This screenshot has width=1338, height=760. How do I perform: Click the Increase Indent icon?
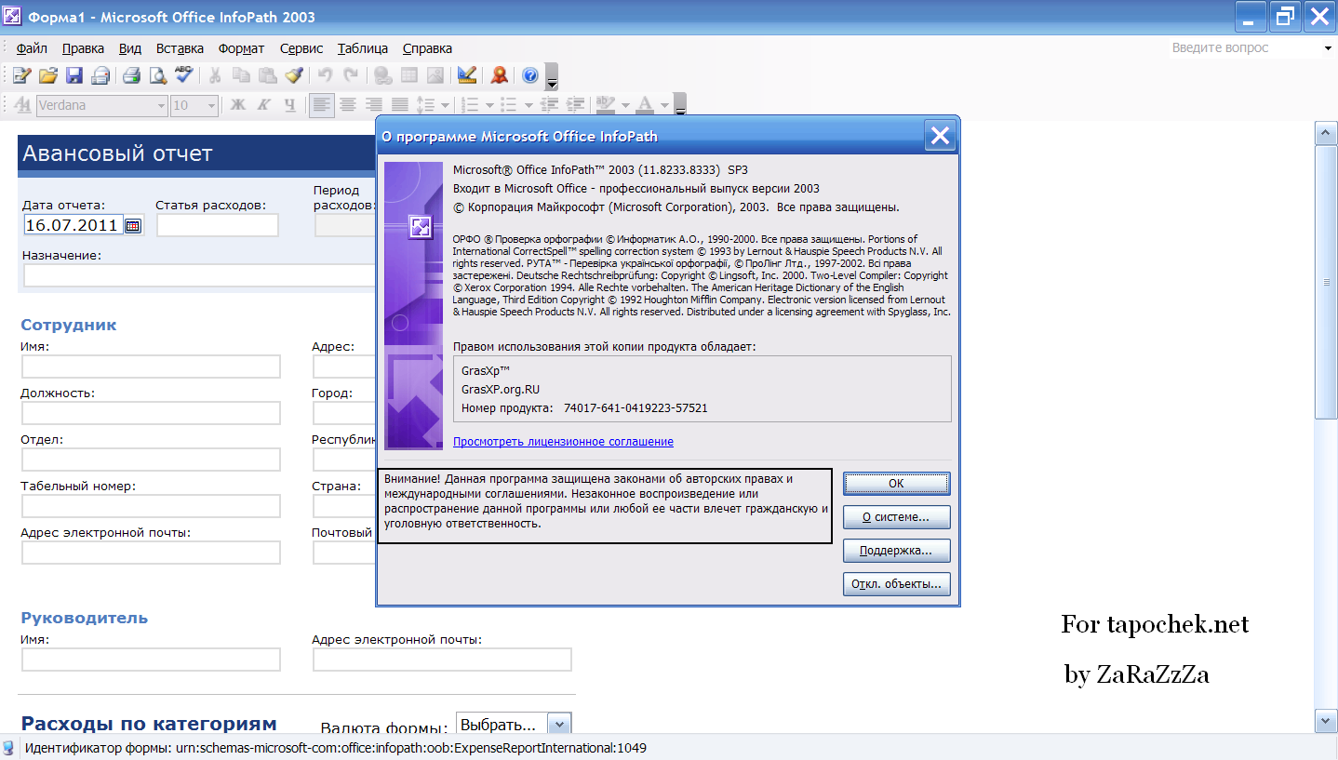pyautogui.click(x=576, y=105)
